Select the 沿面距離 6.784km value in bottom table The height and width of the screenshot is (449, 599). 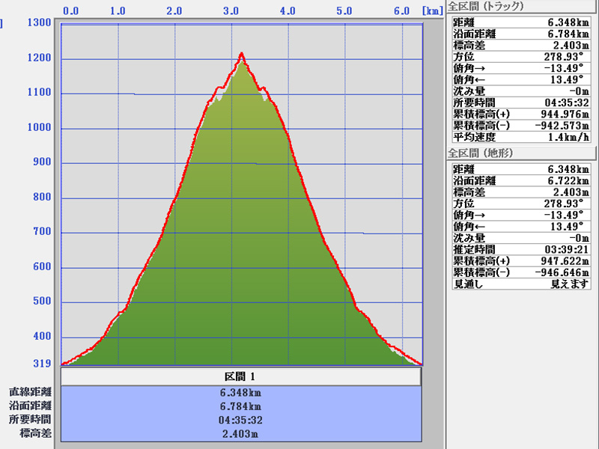coord(241,406)
